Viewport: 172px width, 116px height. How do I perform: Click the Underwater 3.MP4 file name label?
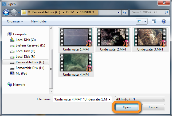pos(150,49)
